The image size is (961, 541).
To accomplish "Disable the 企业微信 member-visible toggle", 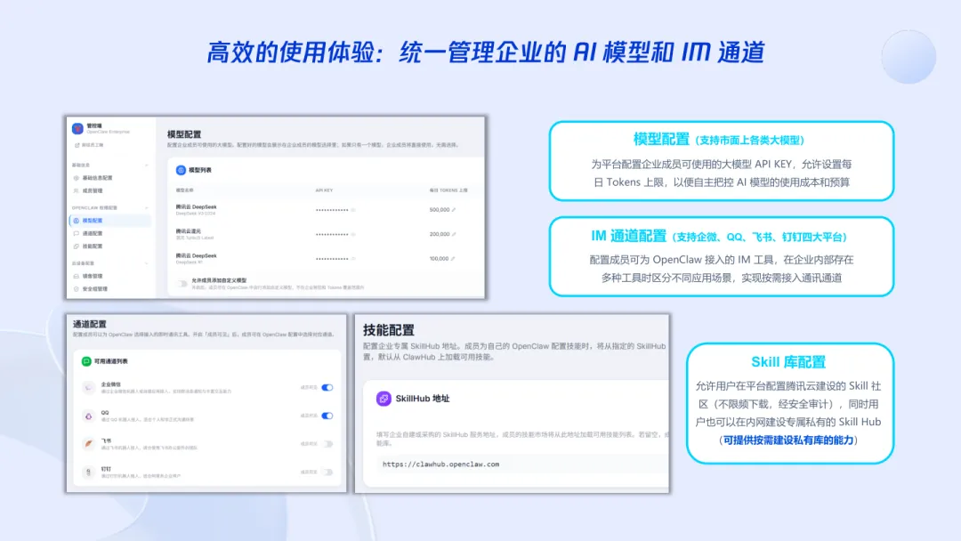I will 327,387.
